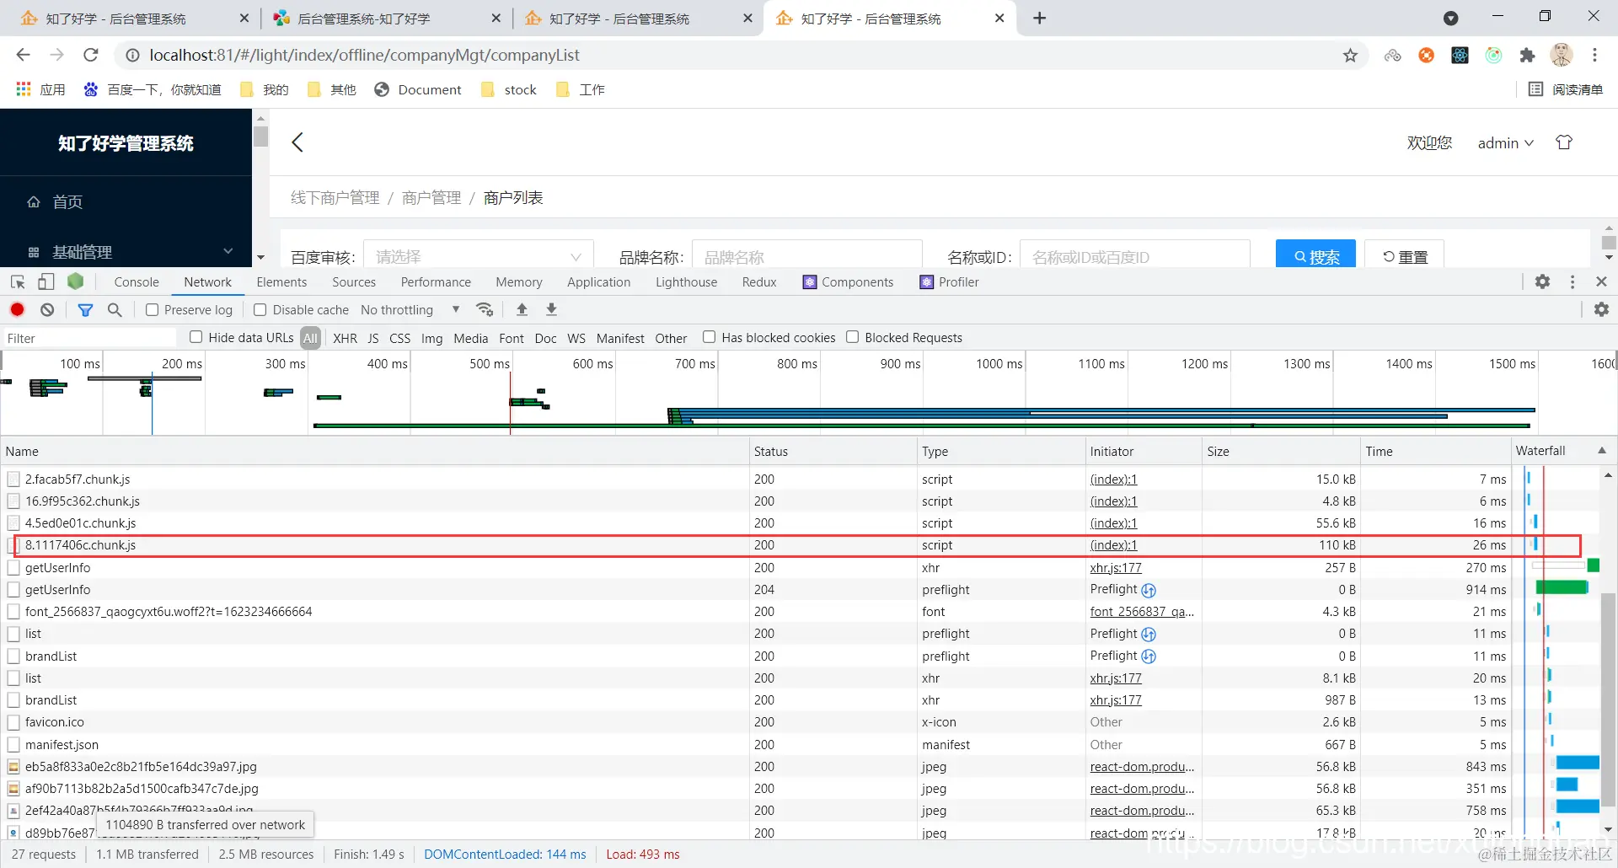Open a new browser tab
This screenshot has width=1618, height=868.
(1039, 18)
